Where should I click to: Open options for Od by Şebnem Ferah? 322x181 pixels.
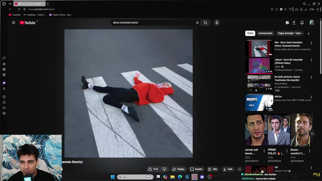tap(311, 168)
